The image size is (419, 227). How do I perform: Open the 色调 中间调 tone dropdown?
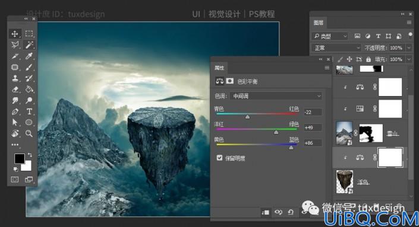276,96
